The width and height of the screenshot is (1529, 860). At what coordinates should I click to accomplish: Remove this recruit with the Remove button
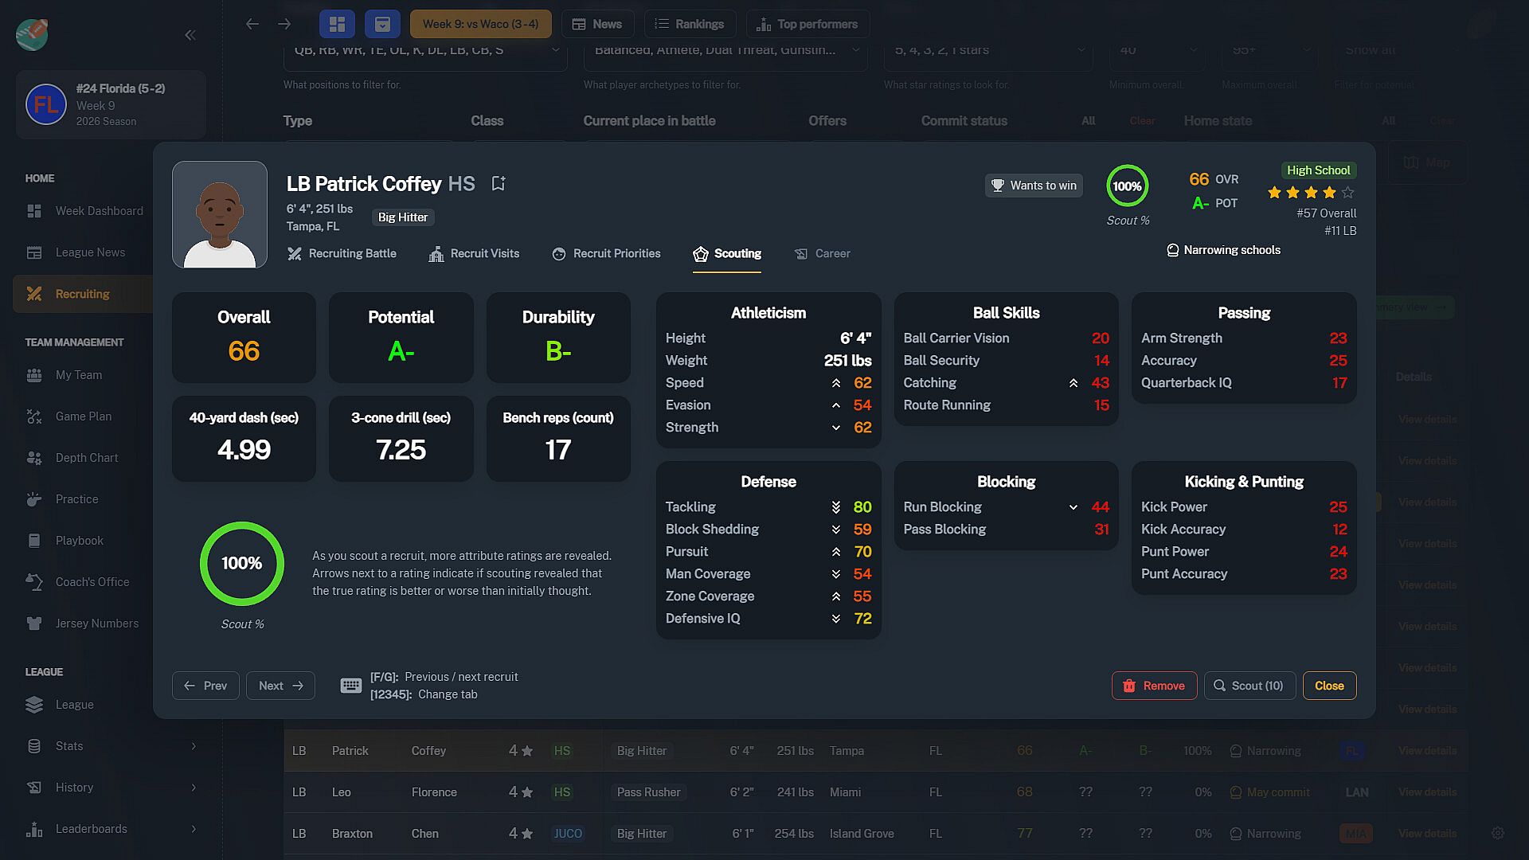click(x=1154, y=686)
